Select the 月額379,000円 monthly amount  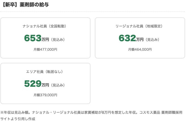point(45,95)
